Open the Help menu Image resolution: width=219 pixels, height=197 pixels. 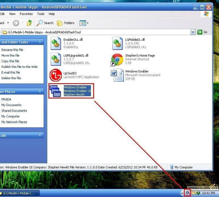pyautogui.click(x=52, y=14)
